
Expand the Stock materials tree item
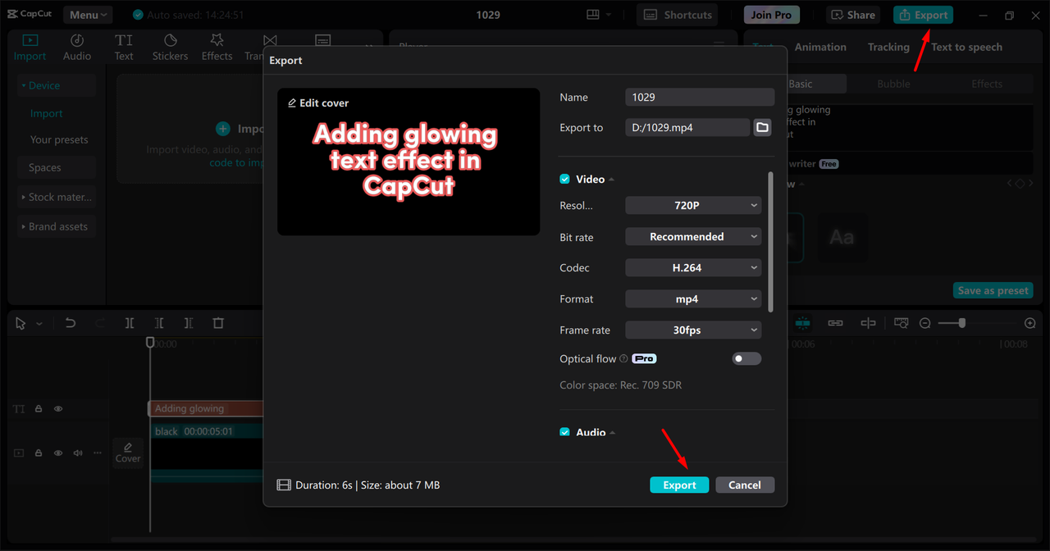tap(57, 198)
